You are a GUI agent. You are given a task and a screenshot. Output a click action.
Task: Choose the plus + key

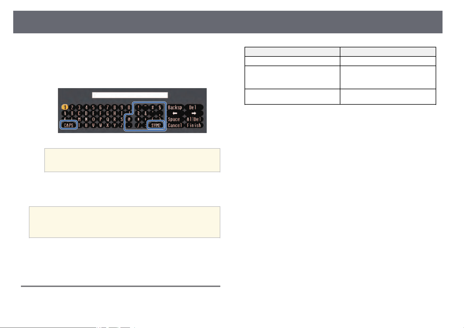pos(145,119)
